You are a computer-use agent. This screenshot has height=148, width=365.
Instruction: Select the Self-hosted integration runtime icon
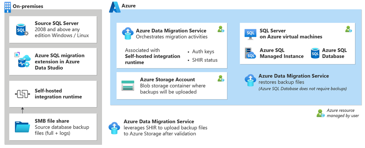[23, 94]
